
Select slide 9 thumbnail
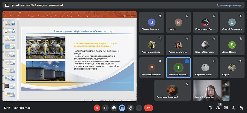10,39
